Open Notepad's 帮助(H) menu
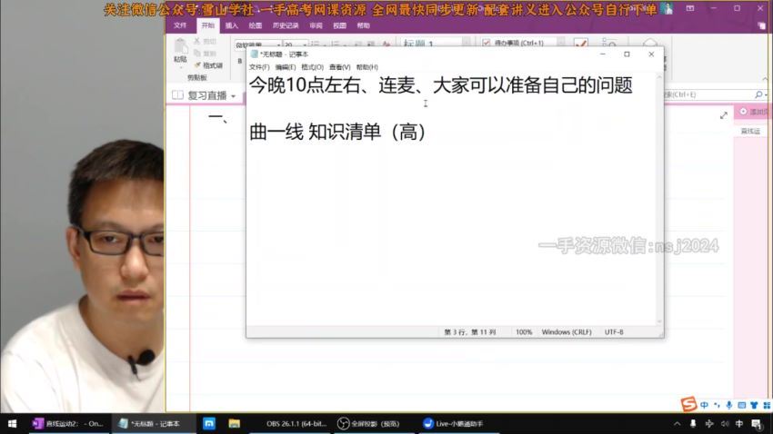Screen dimensions: 773x434 click(366, 67)
